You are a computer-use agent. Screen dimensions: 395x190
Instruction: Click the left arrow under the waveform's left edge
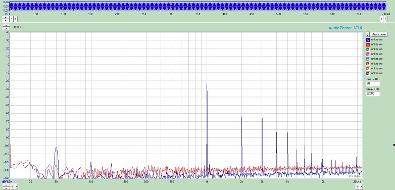(12, 19)
